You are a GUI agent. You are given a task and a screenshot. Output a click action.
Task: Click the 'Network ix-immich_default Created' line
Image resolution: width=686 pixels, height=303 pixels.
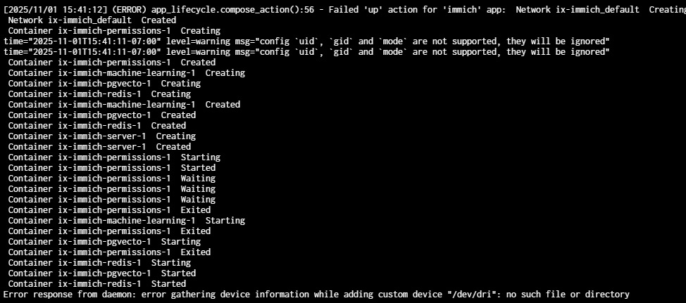pyautogui.click(x=92, y=20)
